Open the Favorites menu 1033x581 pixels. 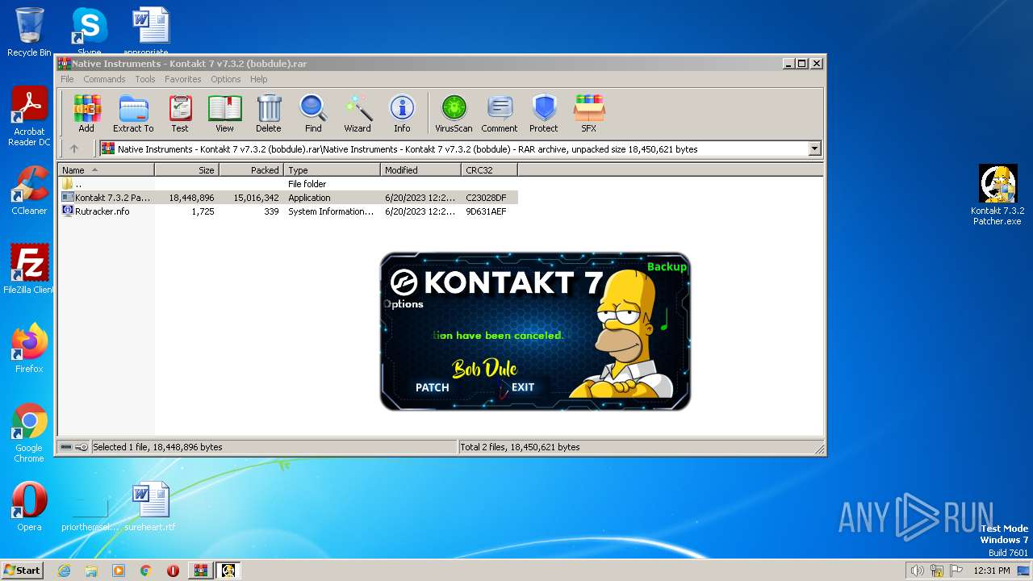[183, 79]
